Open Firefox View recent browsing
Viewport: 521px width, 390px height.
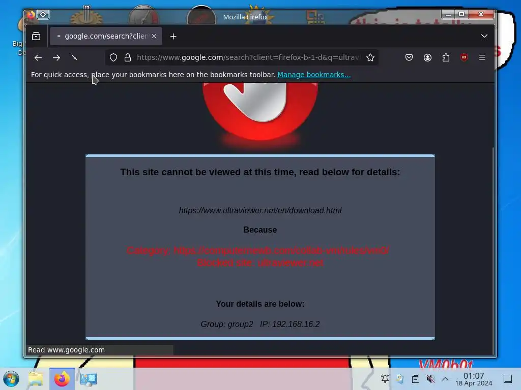click(36, 36)
